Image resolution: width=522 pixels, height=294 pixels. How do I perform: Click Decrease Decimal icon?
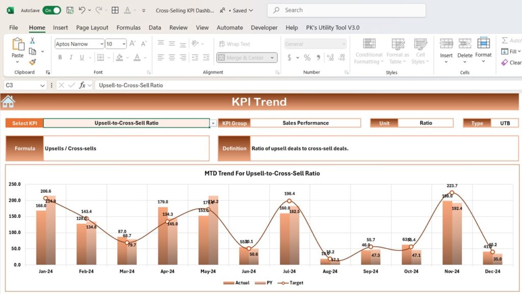point(342,58)
